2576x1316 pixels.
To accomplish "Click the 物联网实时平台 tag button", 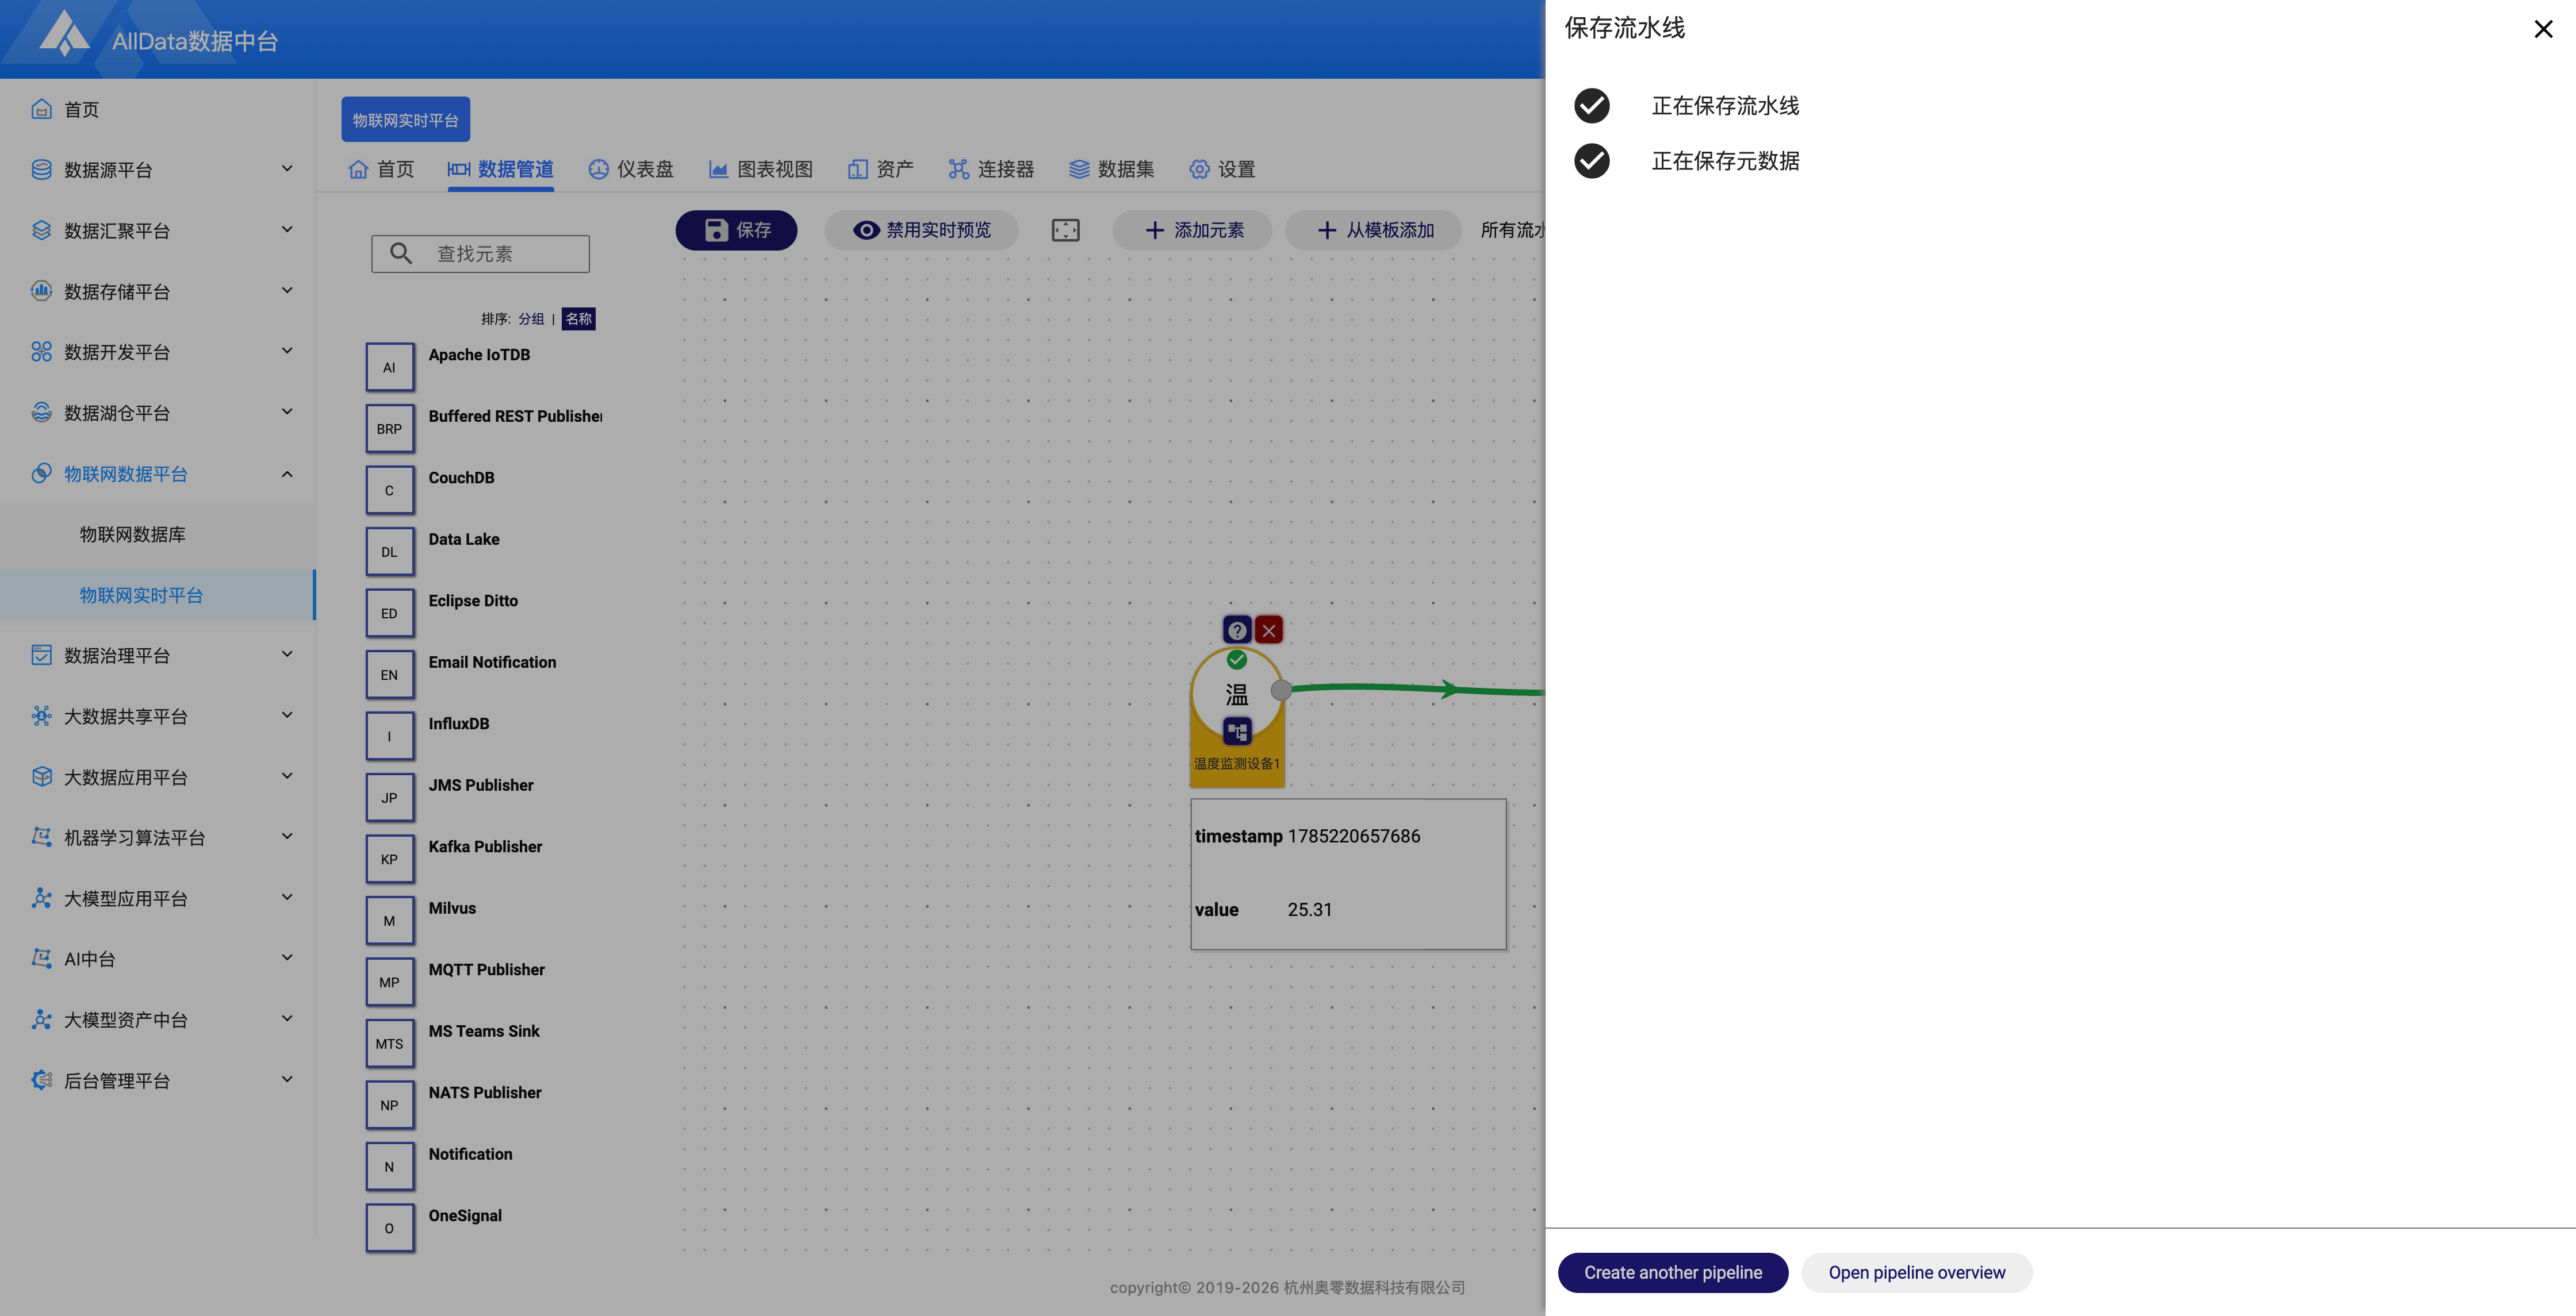I will pyautogui.click(x=405, y=120).
